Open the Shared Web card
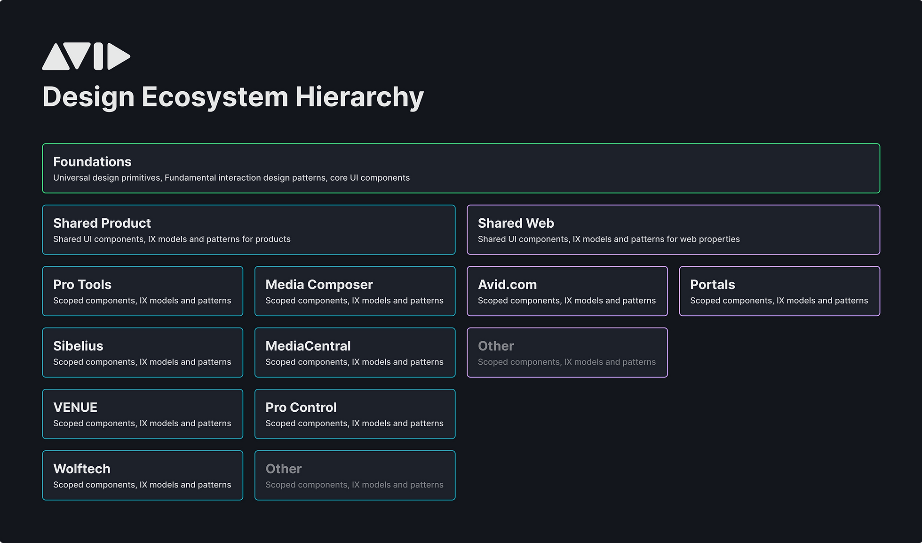Screen dimensions: 922x543 [674, 230]
